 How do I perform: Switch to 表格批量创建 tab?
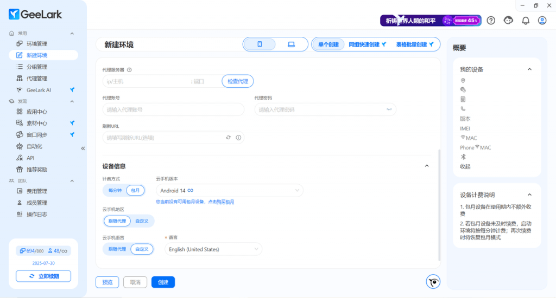[415, 44]
